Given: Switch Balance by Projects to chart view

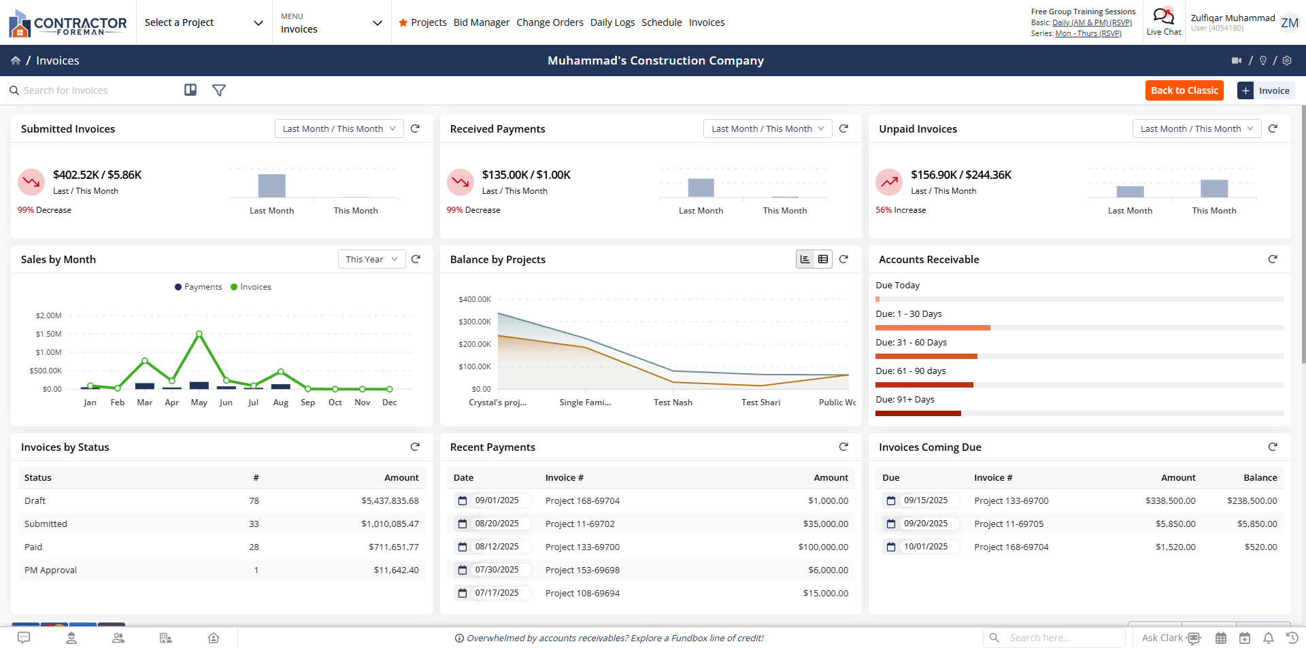Looking at the screenshot, I should click(x=805, y=259).
